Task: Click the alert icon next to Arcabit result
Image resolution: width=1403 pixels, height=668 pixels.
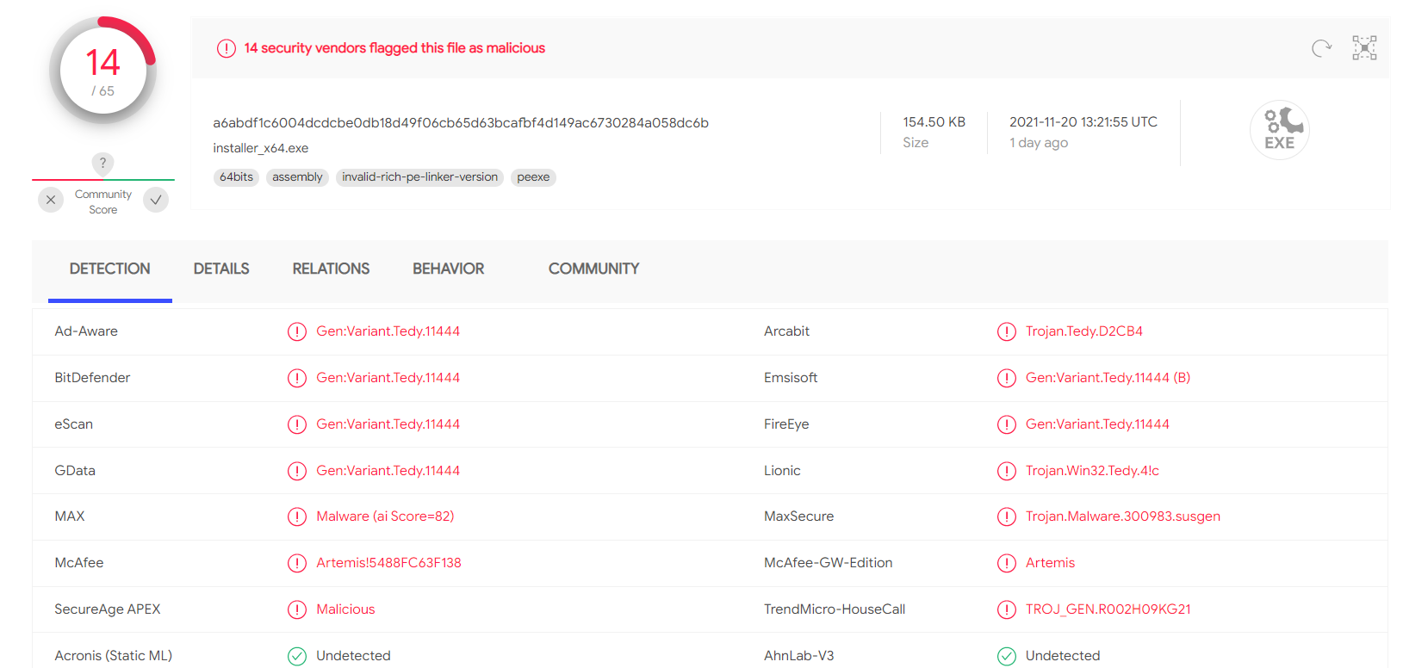Action: click(x=1007, y=331)
